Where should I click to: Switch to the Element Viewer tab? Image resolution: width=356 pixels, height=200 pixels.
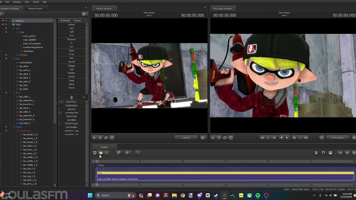pos(35,9)
